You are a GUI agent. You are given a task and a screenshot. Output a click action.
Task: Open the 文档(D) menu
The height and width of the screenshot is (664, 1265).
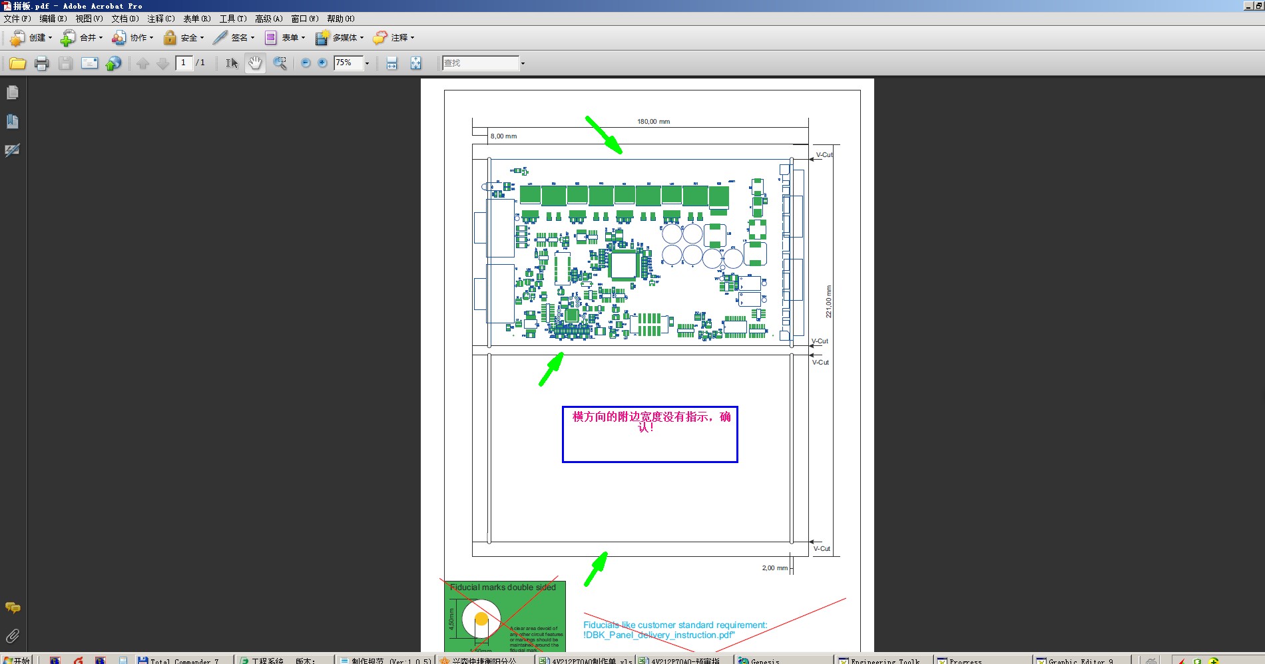(x=125, y=19)
